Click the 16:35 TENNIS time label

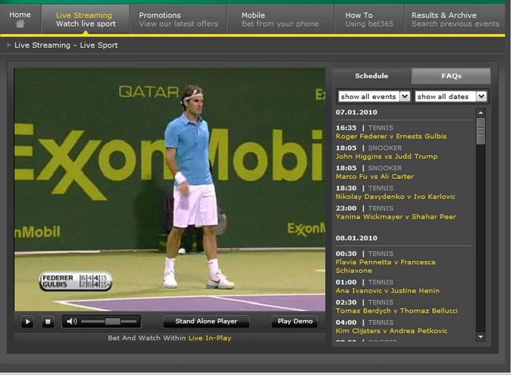point(364,128)
